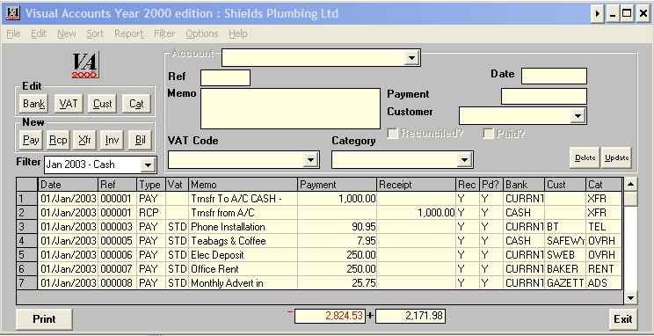Image resolution: width=654 pixels, height=336 pixels.
Task: Click the Memo column header
Action: 243,185
